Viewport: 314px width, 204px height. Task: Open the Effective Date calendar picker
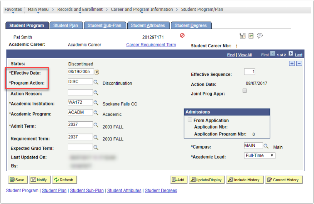97,72
